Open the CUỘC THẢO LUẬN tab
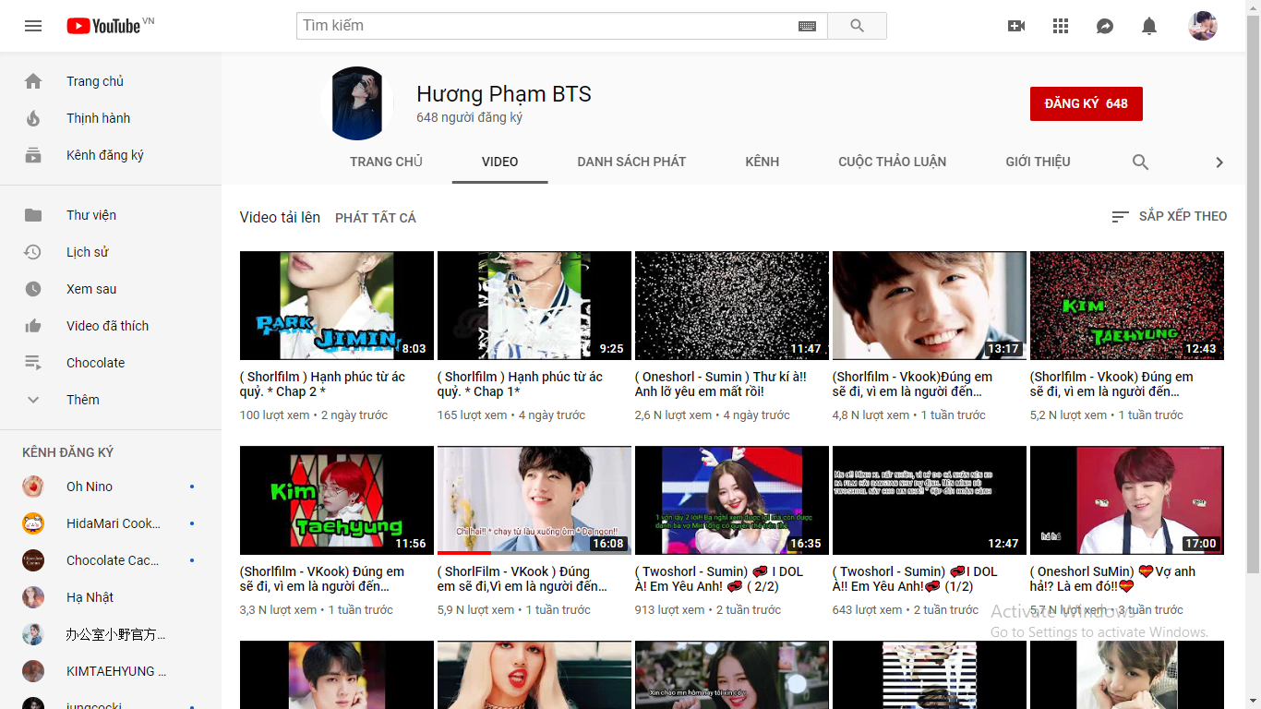This screenshot has height=709, width=1261. pyautogui.click(x=892, y=162)
